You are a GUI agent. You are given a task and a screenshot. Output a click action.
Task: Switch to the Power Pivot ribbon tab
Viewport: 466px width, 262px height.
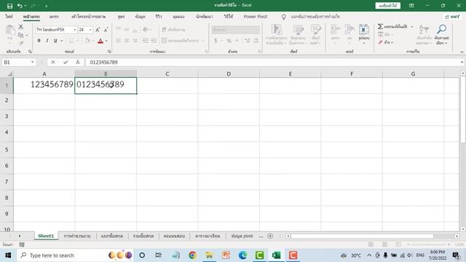pyautogui.click(x=256, y=17)
